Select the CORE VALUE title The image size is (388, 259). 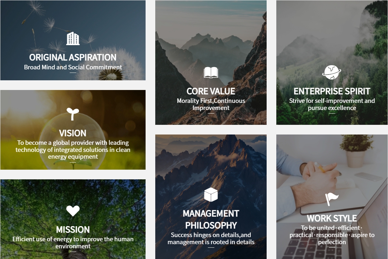point(211,91)
